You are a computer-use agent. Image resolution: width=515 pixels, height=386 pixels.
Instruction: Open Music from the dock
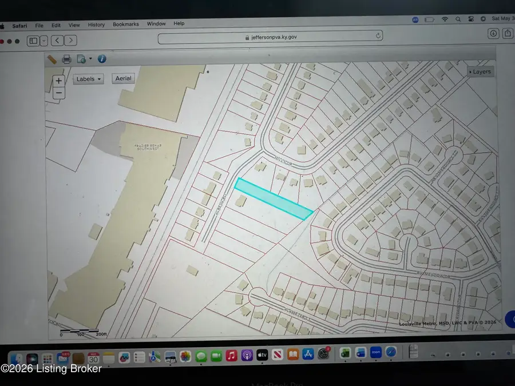pos(232,356)
